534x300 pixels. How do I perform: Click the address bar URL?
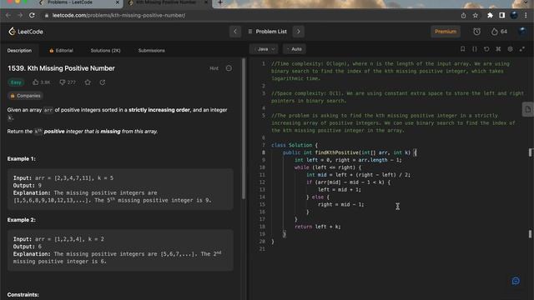pos(118,15)
